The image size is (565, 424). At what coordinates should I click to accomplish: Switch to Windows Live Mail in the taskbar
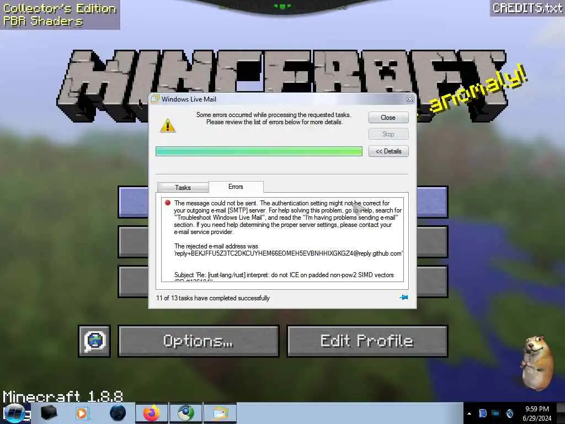[x=220, y=413]
